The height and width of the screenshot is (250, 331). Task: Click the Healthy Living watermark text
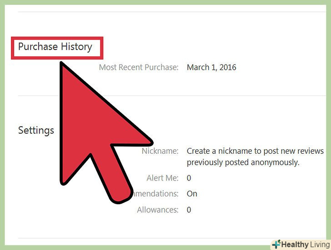coord(305,245)
